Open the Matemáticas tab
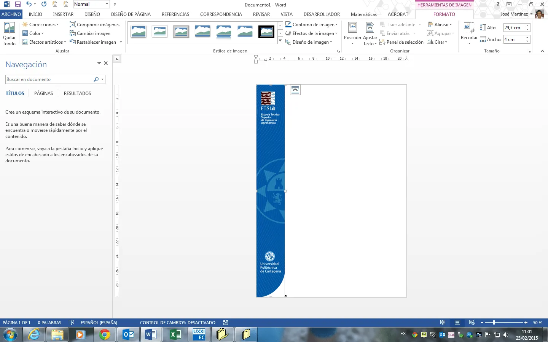548x342 pixels. (364, 14)
